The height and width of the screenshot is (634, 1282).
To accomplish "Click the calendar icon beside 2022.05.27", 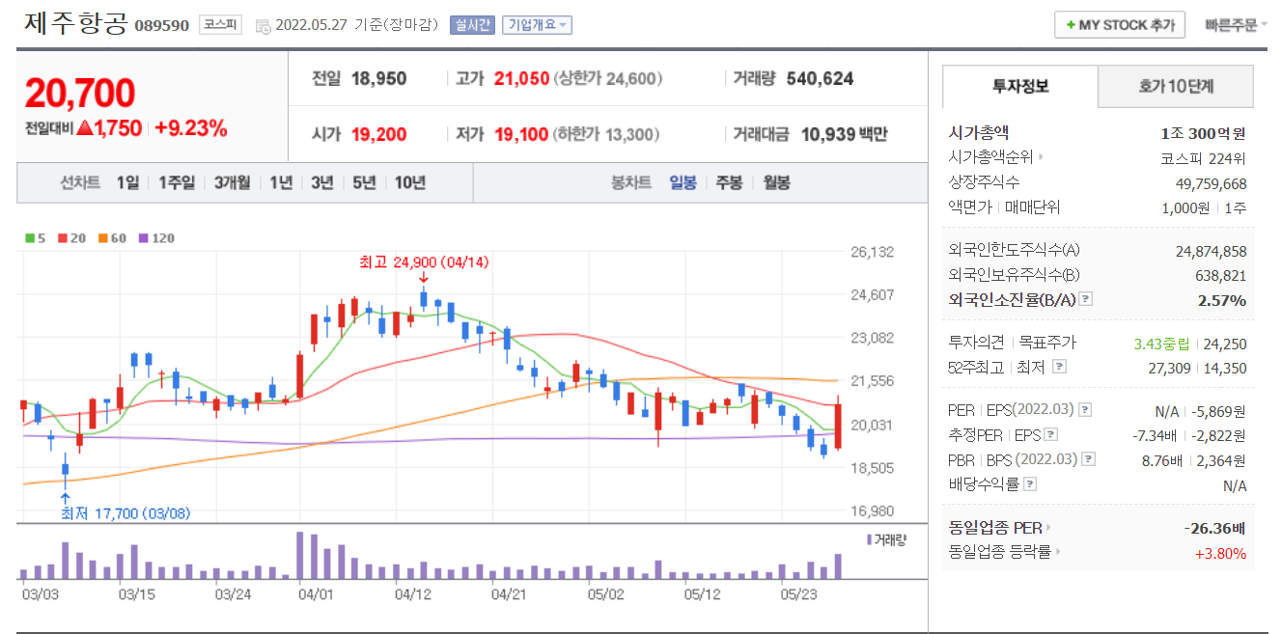I will pyautogui.click(x=263, y=26).
